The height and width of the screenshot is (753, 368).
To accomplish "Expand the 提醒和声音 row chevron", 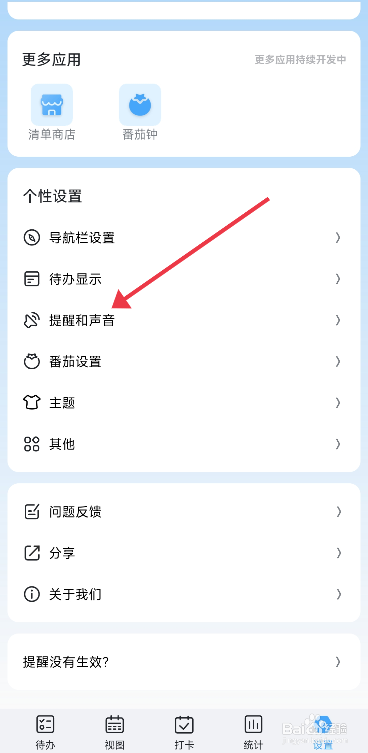I will (338, 320).
